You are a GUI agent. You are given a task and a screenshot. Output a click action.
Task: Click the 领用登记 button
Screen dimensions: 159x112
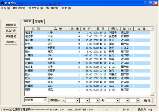click(11, 36)
